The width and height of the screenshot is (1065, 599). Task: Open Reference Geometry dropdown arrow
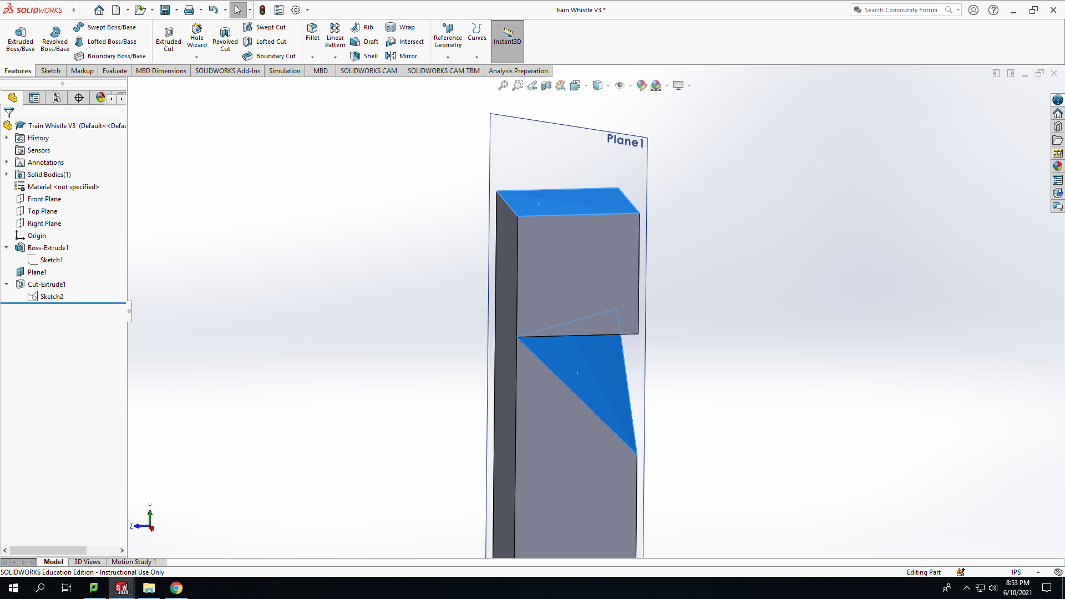pyautogui.click(x=448, y=57)
